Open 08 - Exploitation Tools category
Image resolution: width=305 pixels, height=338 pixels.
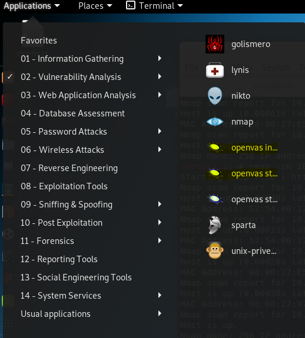click(x=64, y=186)
